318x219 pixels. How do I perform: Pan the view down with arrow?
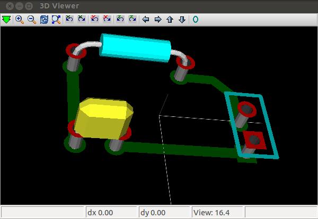(x=182, y=20)
